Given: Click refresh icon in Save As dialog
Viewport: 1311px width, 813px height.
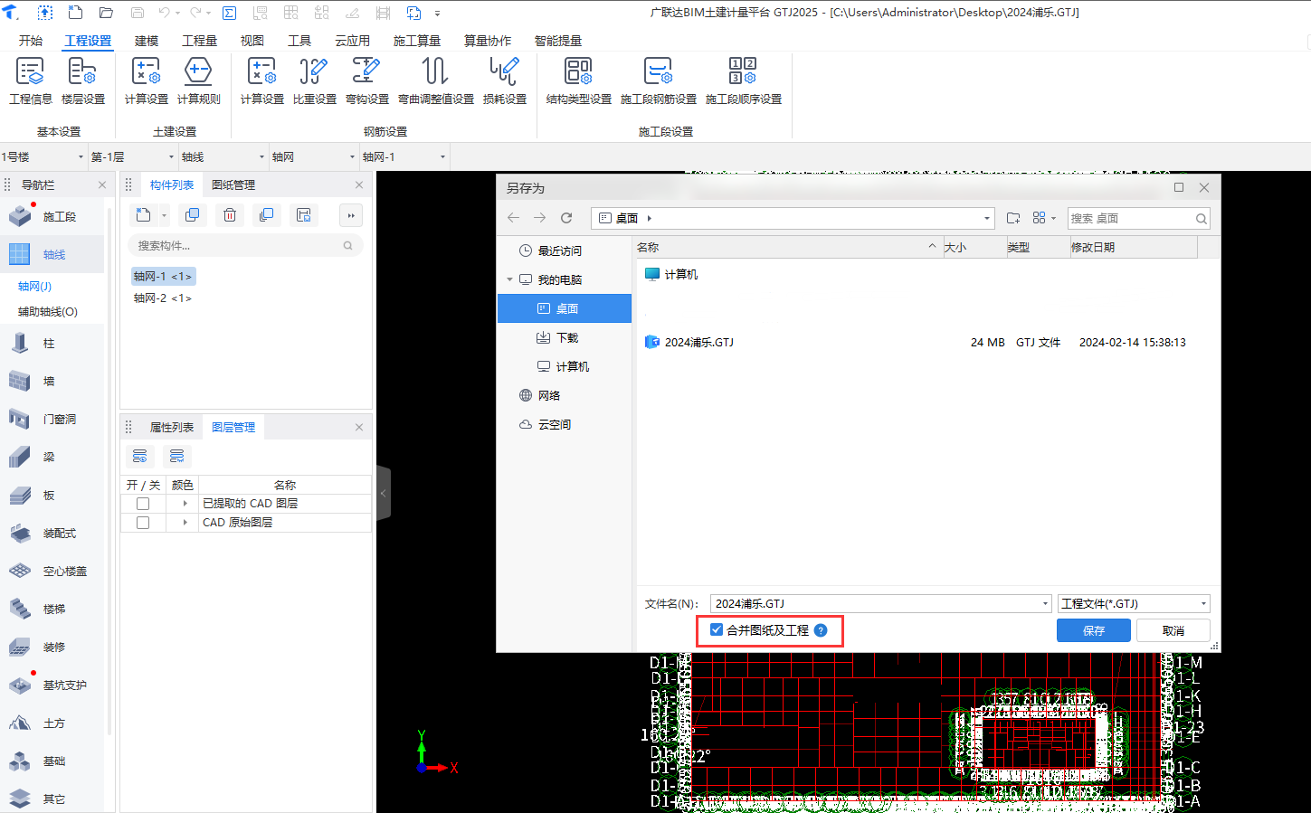Looking at the screenshot, I should point(566,218).
